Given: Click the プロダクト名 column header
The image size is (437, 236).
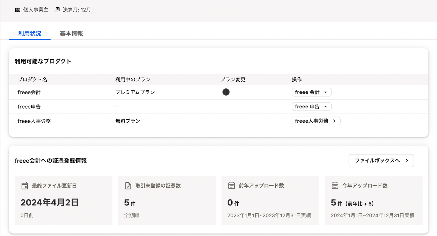Looking at the screenshot, I should (x=32, y=79).
